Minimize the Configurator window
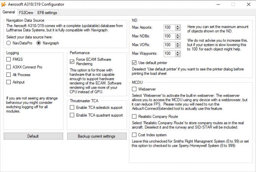The height and width of the screenshot is (172, 256). [218, 5]
